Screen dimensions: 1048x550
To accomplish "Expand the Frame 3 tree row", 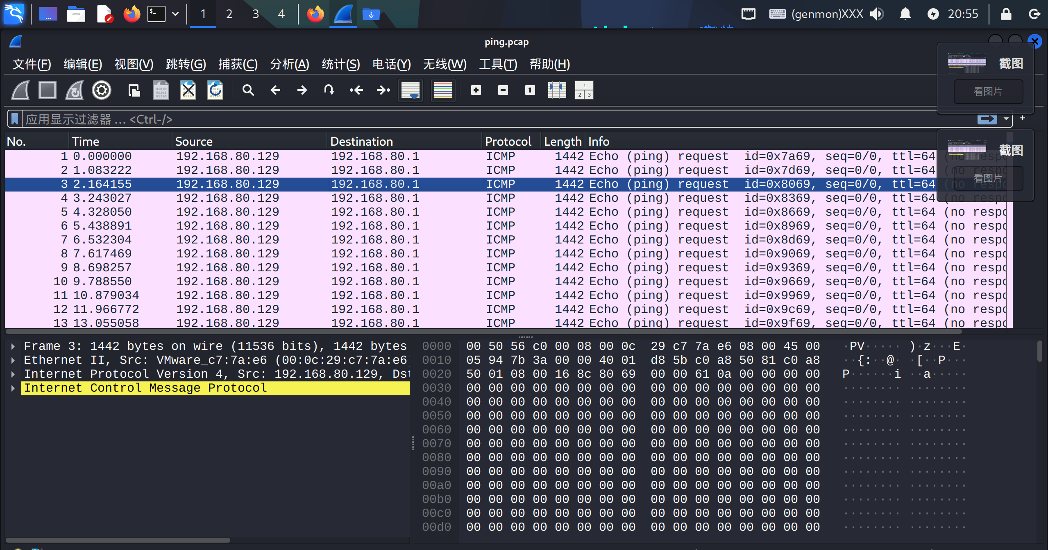I will 13,347.
